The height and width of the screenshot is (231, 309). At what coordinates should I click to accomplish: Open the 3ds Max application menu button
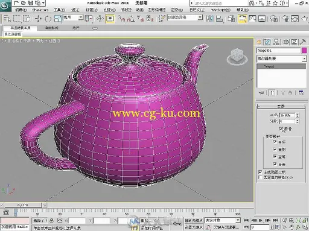pyautogui.click(x=5, y=5)
